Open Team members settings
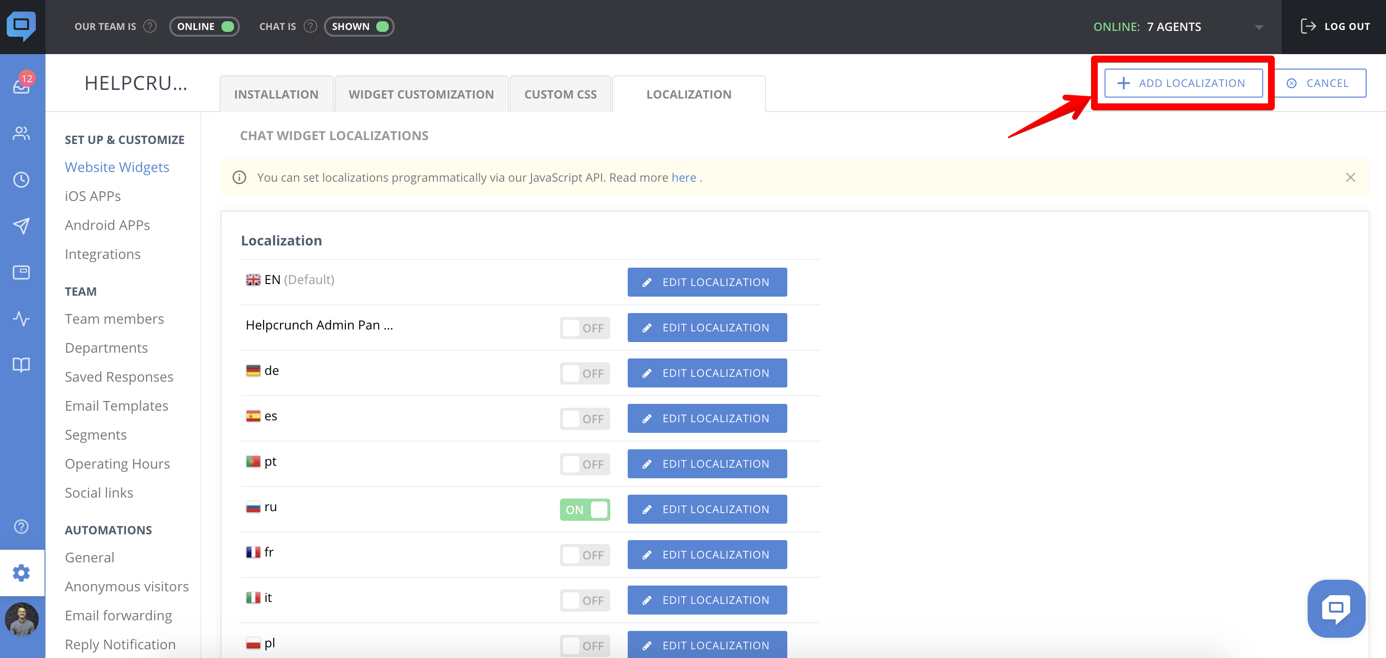 pyautogui.click(x=114, y=319)
